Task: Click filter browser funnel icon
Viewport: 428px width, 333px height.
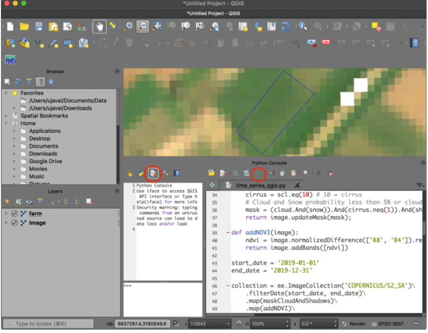Action: pyautogui.click(x=29, y=82)
